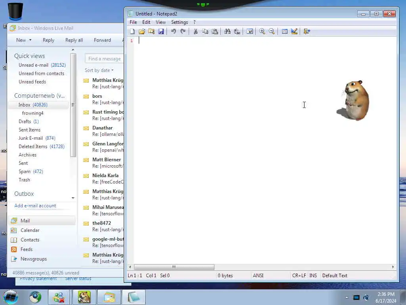
Task: Select the Inbox folder
Action: (39, 105)
